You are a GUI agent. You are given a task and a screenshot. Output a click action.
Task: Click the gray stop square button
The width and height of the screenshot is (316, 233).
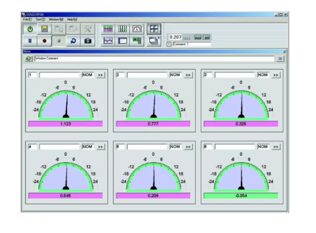[59, 41]
